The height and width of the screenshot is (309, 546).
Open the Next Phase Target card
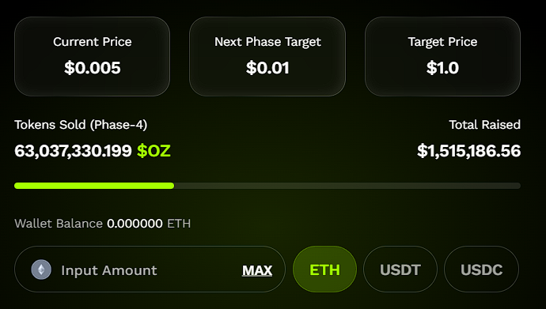click(x=267, y=56)
